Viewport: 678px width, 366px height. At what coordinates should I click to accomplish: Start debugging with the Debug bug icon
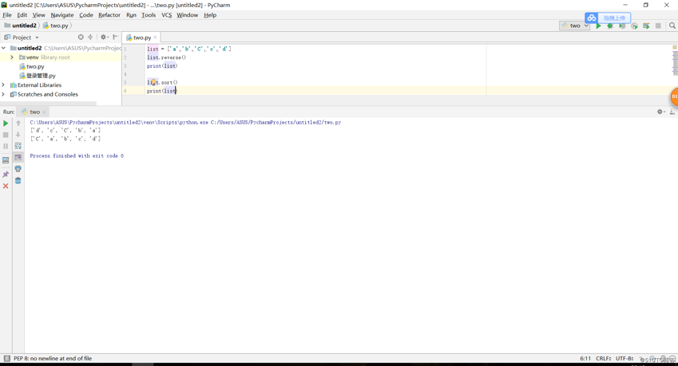point(610,26)
